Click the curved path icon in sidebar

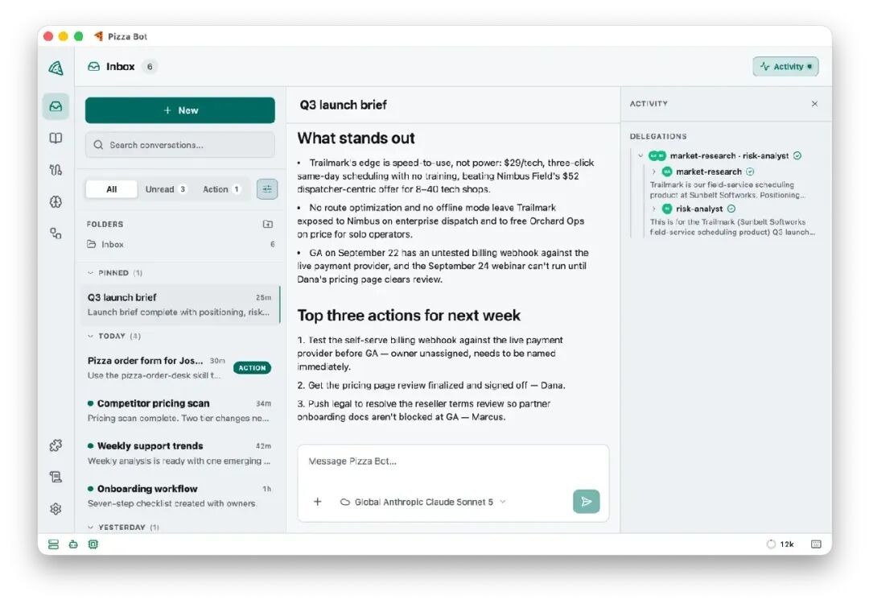[x=56, y=170]
